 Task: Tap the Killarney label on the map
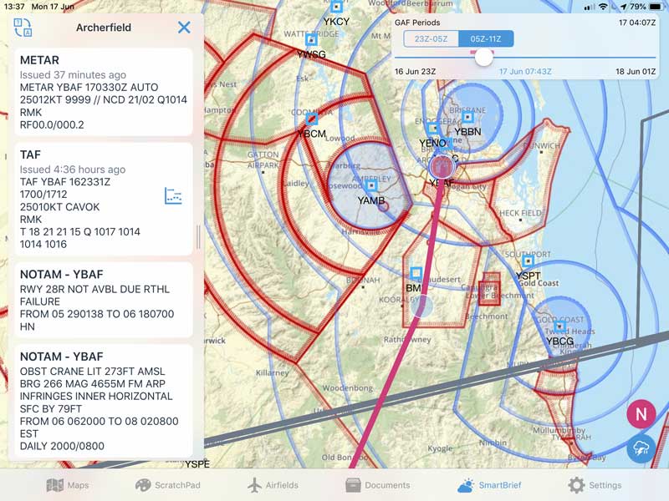[x=273, y=372]
